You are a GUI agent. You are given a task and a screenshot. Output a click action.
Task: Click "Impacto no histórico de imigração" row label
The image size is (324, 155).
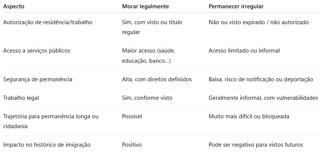click(x=47, y=145)
